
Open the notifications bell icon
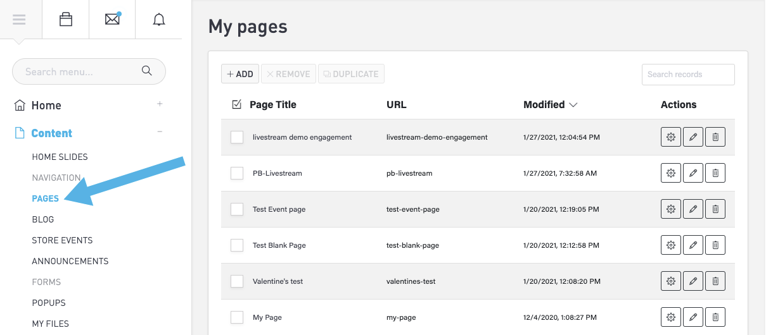click(159, 20)
